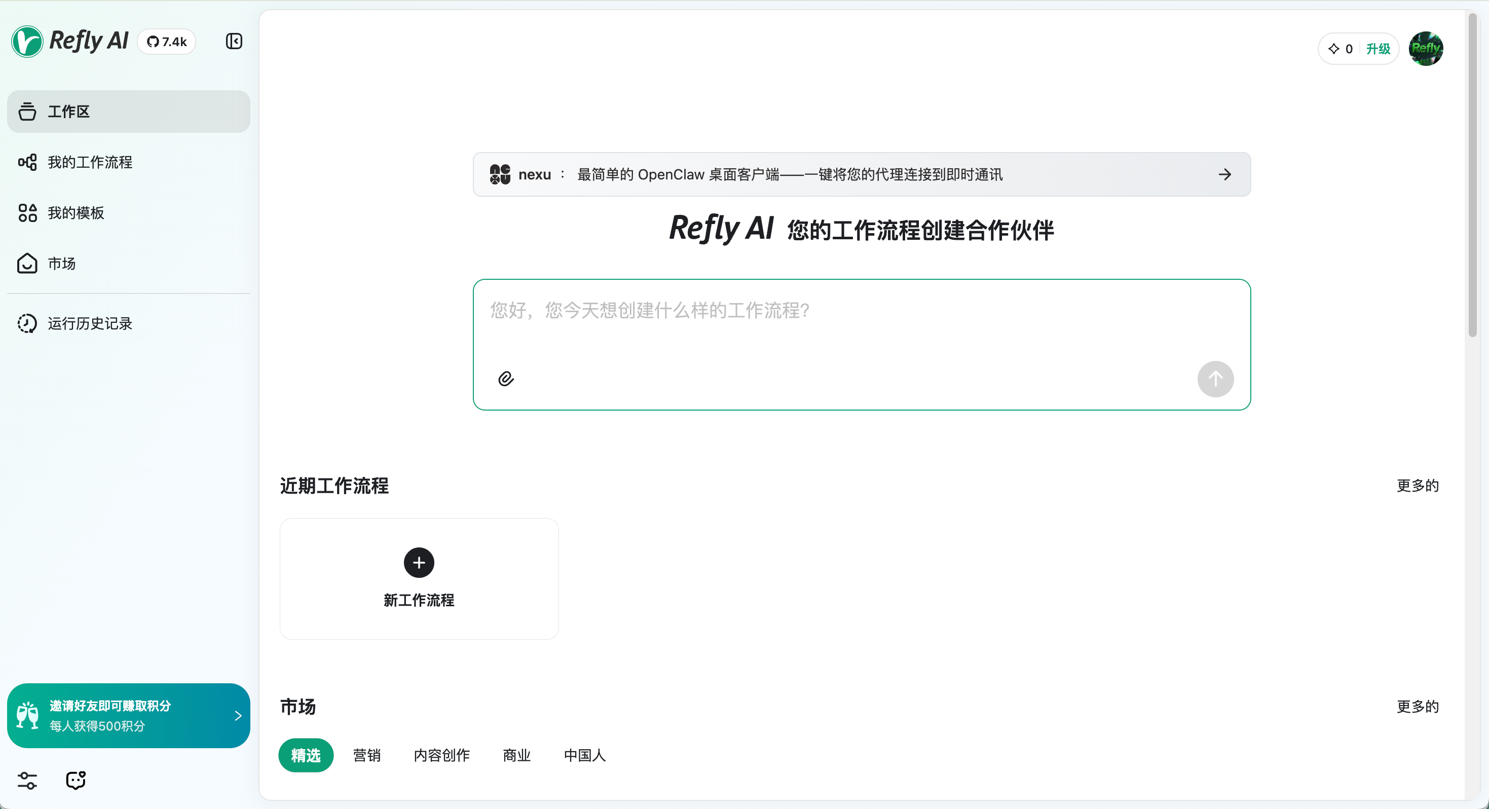
Task: Create 新工作流程 card
Action: 419,579
